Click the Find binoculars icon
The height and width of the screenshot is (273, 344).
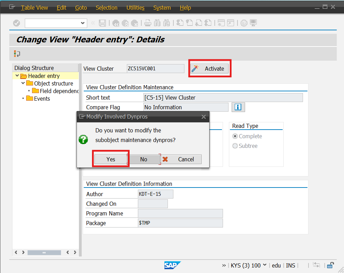157,23
